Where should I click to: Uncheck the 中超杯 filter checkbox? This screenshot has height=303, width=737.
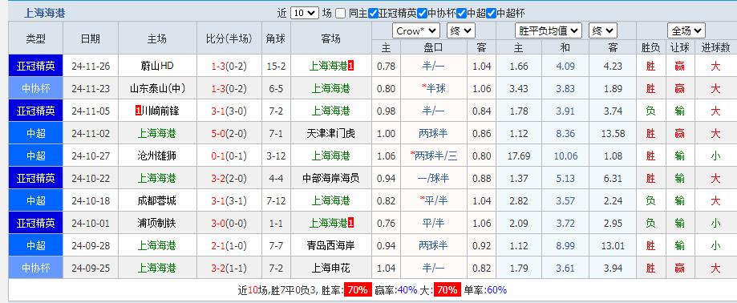[x=491, y=13]
